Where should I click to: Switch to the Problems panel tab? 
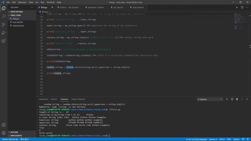44,99
